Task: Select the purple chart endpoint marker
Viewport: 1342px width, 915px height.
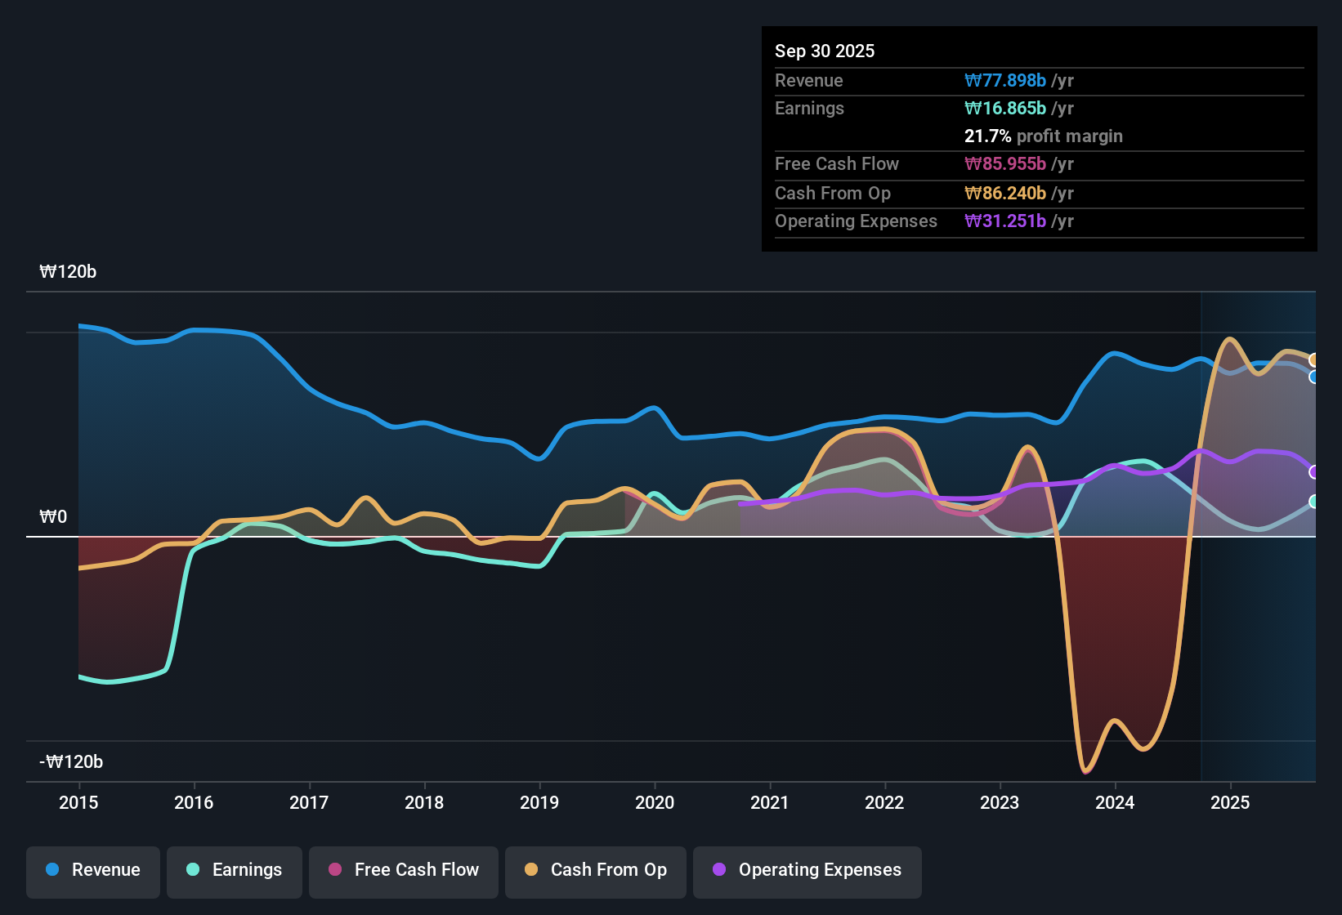Action: click(x=1314, y=471)
